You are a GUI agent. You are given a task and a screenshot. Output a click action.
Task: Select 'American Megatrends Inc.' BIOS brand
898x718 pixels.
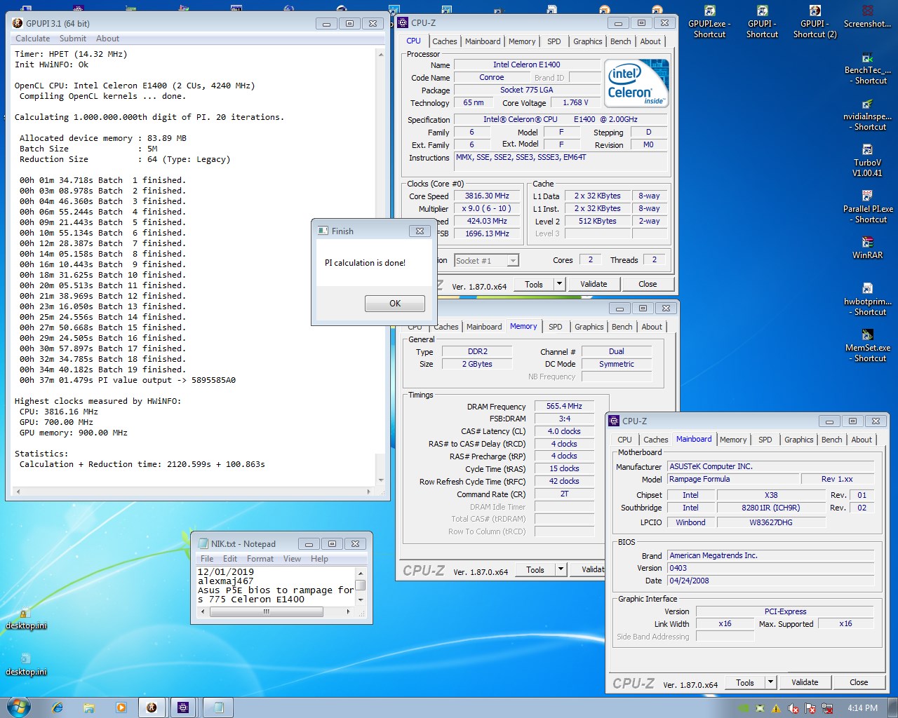coord(770,555)
